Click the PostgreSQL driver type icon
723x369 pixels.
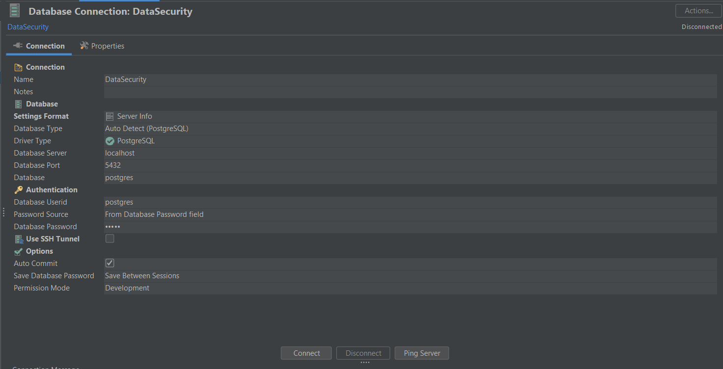109,140
